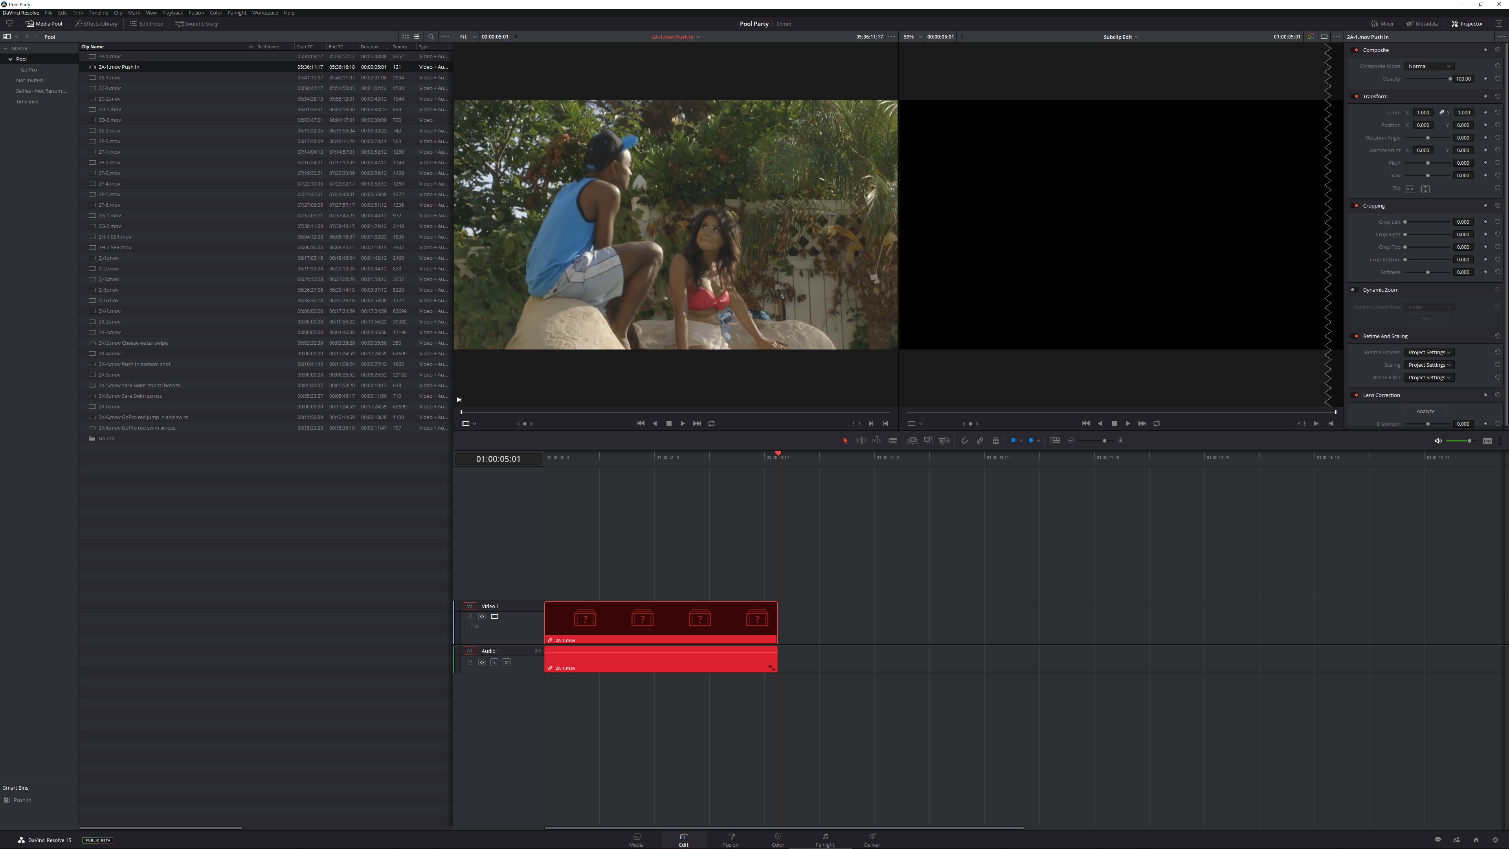Lock the Audio 1 track
Image resolution: width=1509 pixels, height=849 pixels.
[x=470, y=662]
